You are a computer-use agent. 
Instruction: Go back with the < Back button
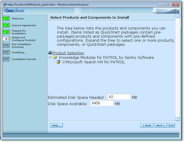(147, 125)
